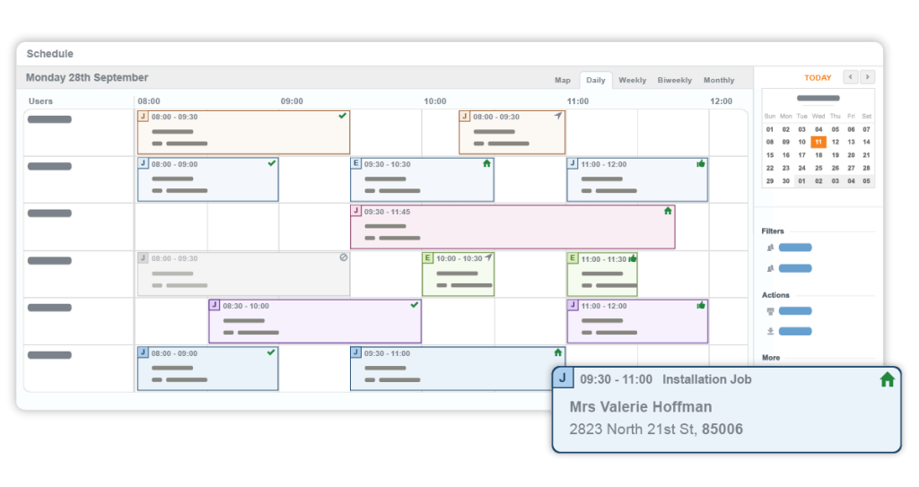Click the printer icon under Actions
Viewport: 919px width, 487px height.
pos(769,311)
